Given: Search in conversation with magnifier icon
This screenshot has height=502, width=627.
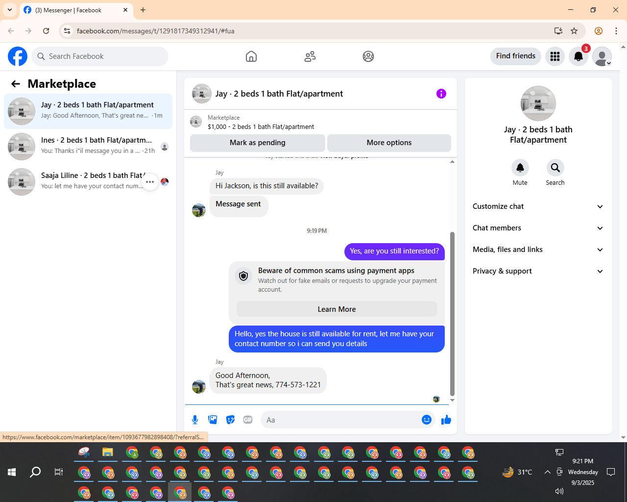Looking at the screenshot, I should [x=555, y=168].
